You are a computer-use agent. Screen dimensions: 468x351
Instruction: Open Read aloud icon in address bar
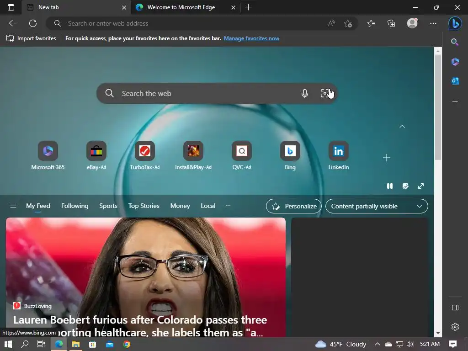pos(331,23)
